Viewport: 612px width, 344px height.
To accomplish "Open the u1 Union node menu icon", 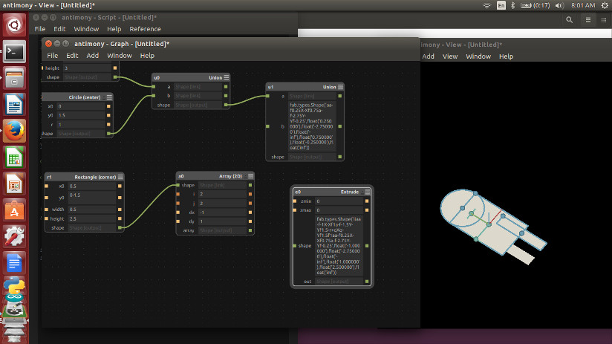I will (341, 87).
